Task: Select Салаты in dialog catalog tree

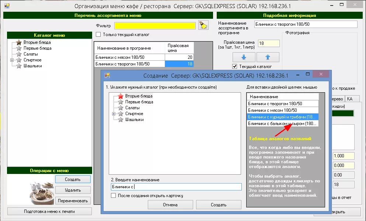Action: pyautogui.click(x=132, y=108)
